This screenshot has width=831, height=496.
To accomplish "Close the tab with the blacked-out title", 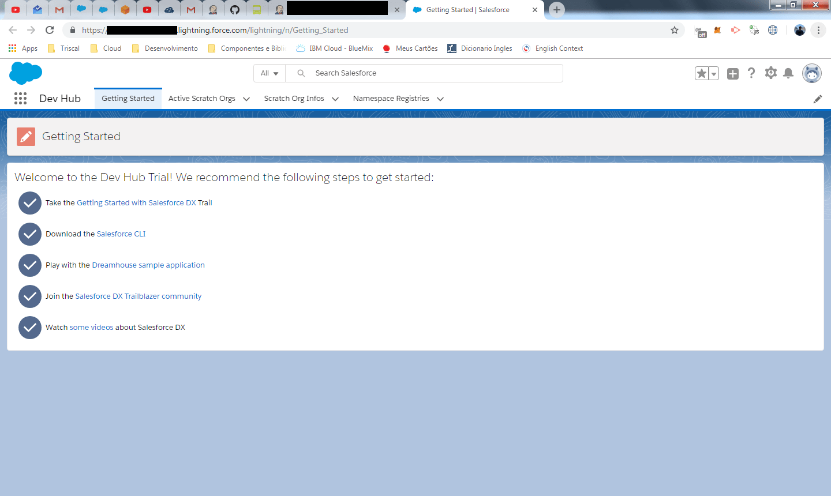I will [x=396, y=10].
